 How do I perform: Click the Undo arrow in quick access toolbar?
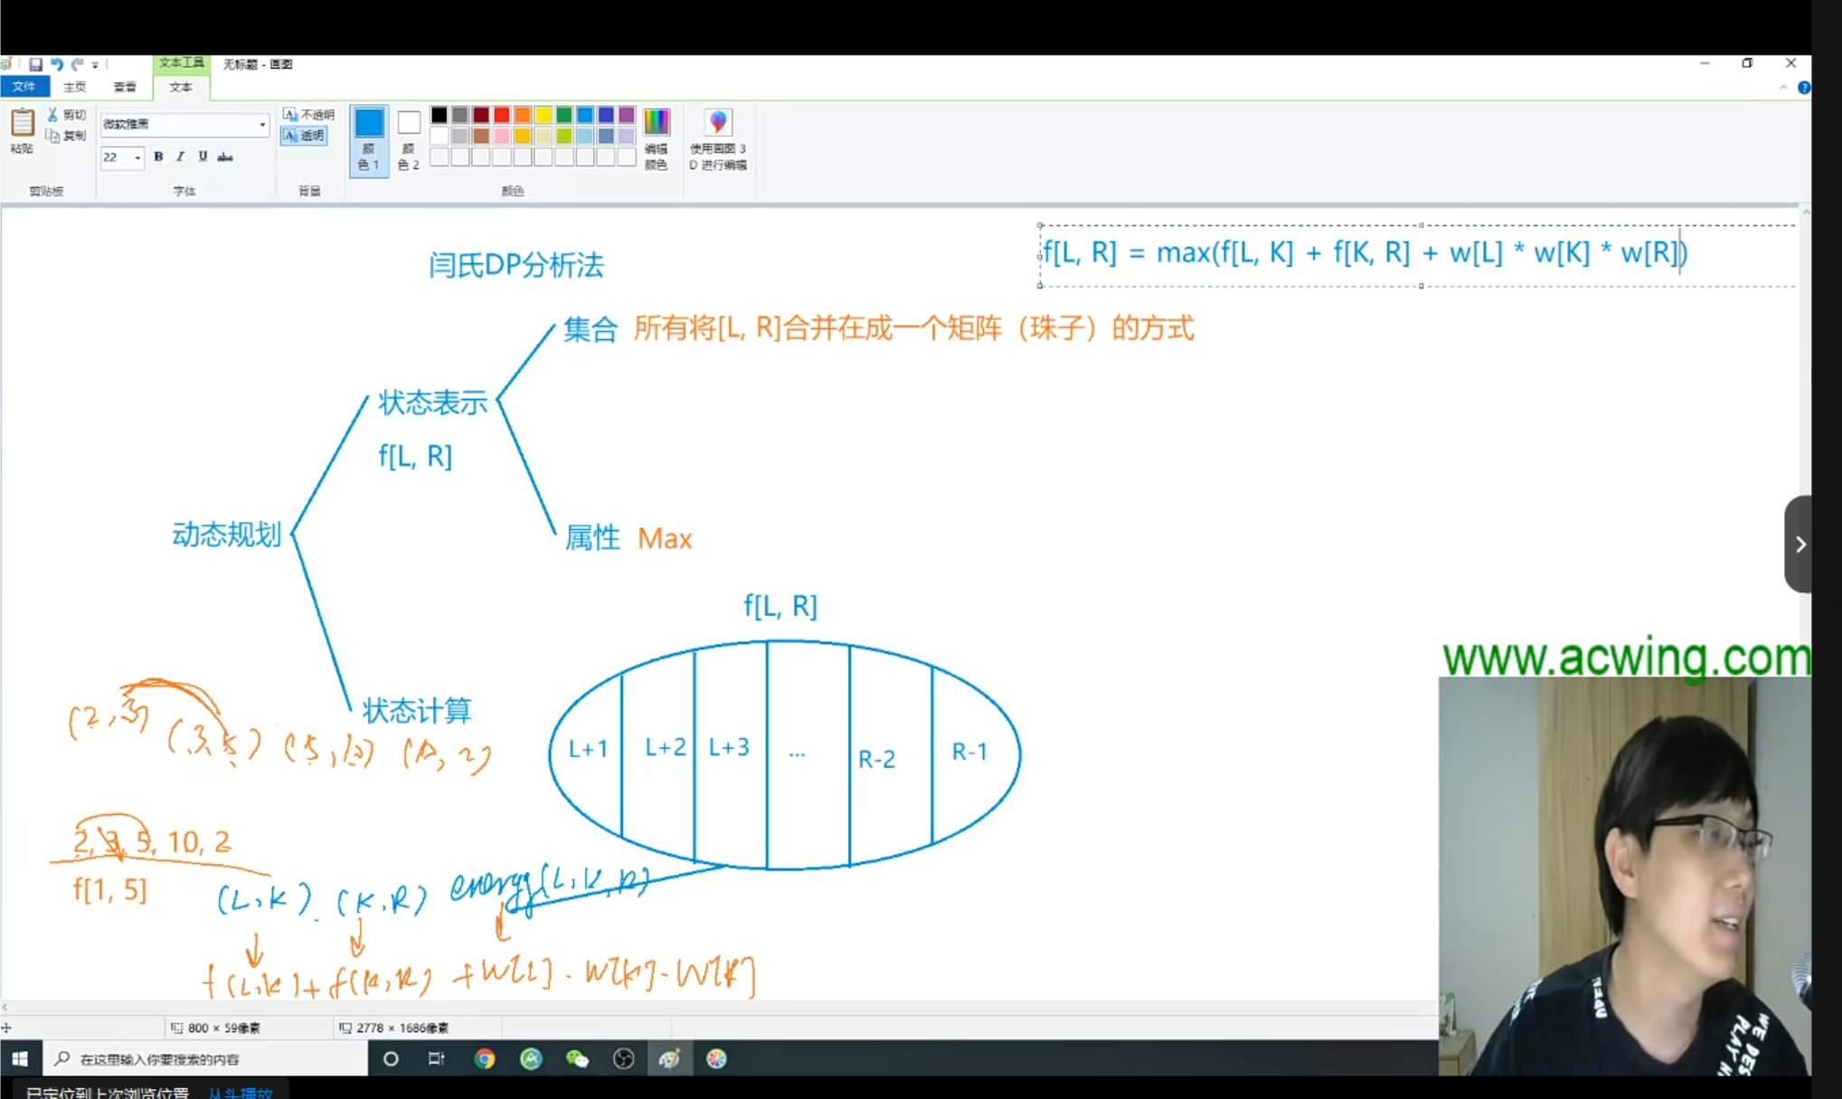[56, 64]
